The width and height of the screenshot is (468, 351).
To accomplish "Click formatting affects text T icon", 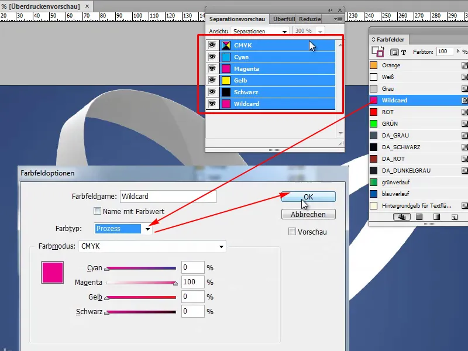I will pos(404,53).
